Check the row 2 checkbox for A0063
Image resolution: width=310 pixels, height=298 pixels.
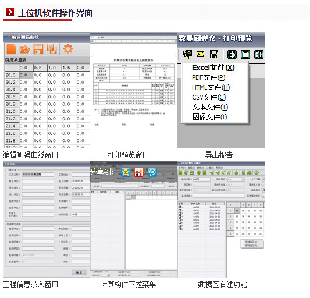[x=180, y=210]
